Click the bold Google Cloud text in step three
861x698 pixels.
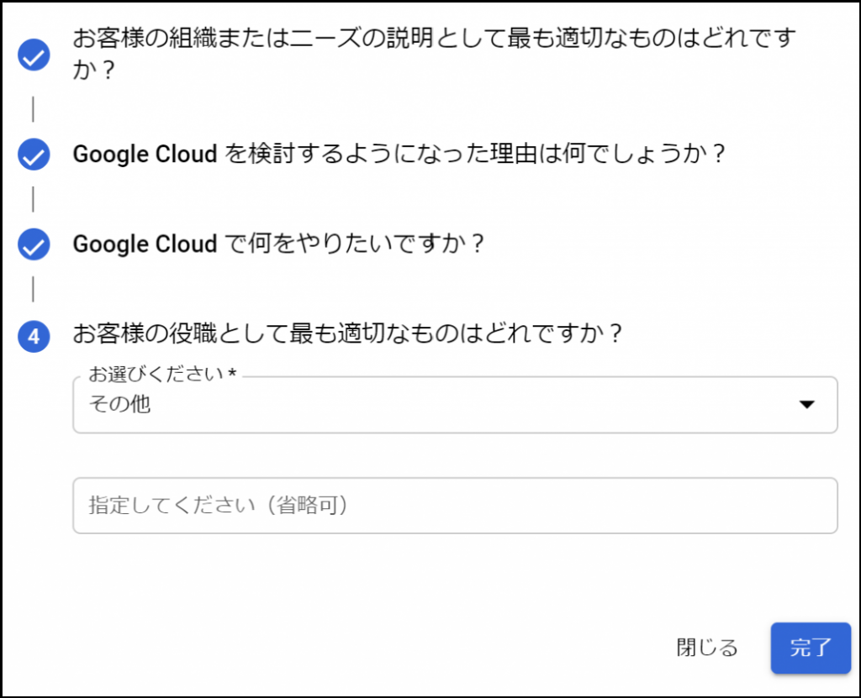tap(145, 244)
